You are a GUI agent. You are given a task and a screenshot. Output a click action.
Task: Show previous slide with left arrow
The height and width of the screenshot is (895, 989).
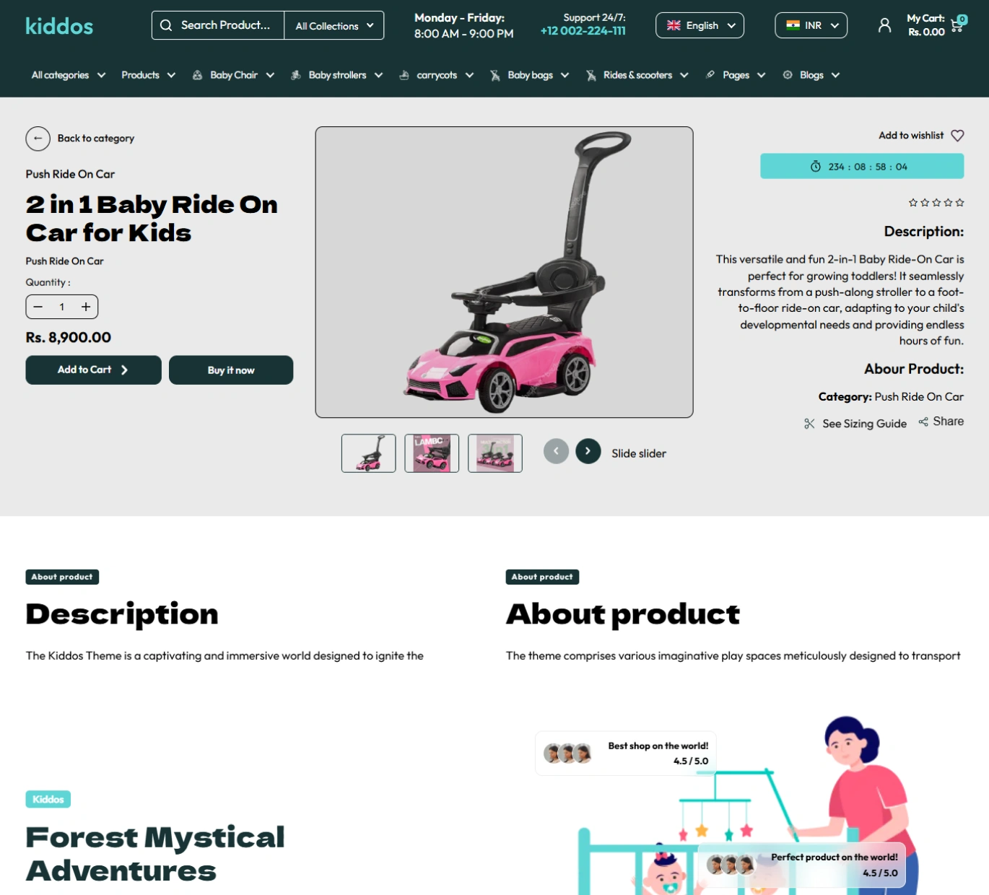coord(556,451)
